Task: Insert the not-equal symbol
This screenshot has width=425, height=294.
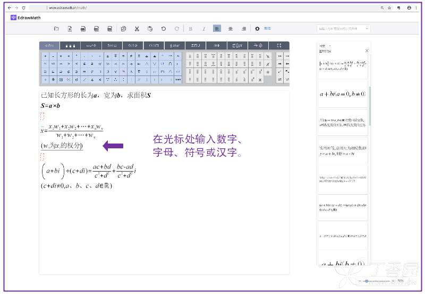Action: pos(131,56)
